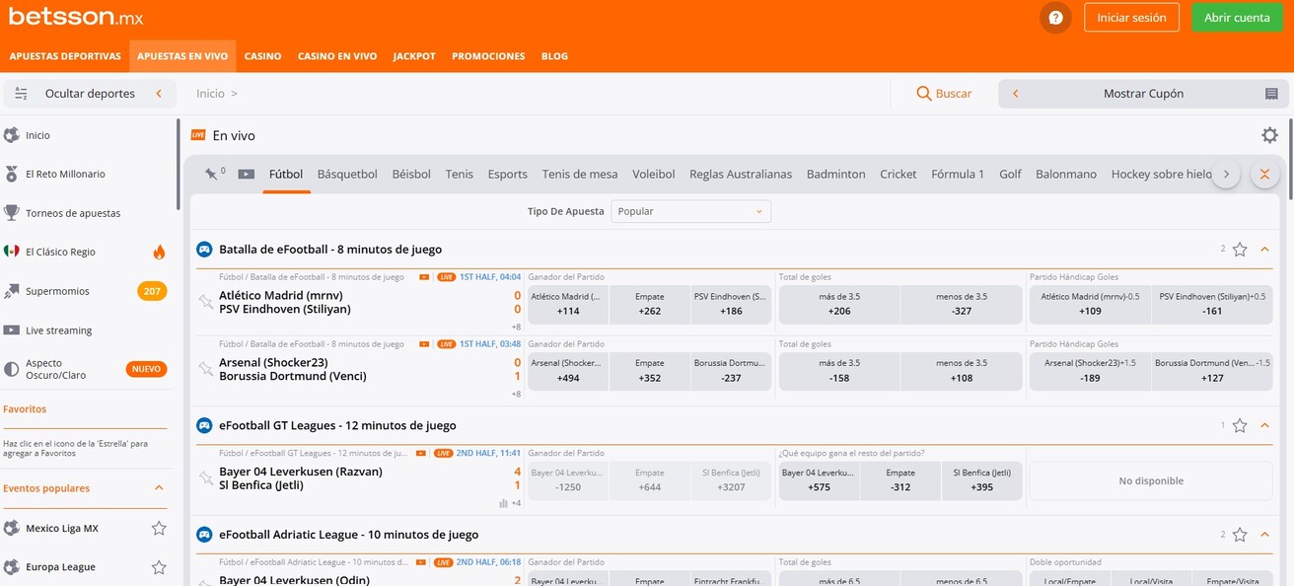This screenshot has width=1294, height=586.
Task: Pin the Atlético Madrid vs PSV Eindhoven match
Action: (x=205, y=302)
